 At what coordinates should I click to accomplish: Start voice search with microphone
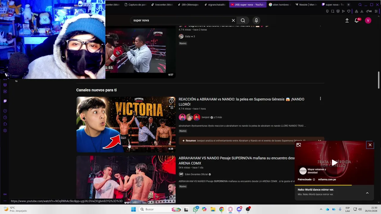256,20
